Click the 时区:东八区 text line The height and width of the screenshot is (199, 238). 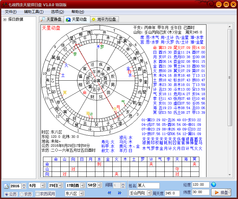[52, 132]
